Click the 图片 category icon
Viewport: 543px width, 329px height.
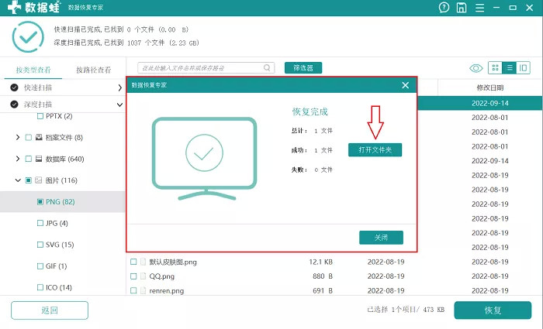pos(39,180)
